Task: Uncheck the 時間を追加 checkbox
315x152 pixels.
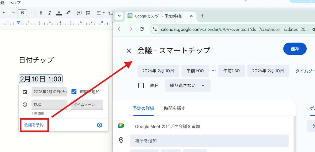Action: click(74, 92)
